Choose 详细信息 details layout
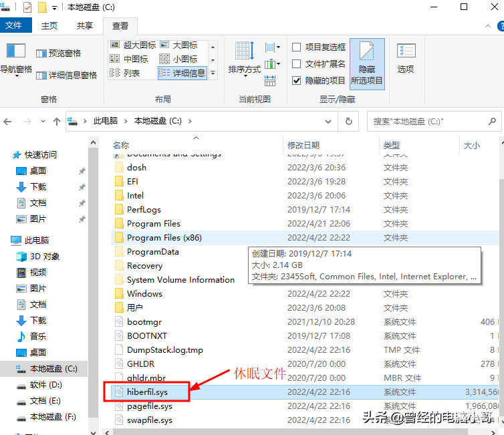Image resolution: width=504 pixels, height=435 pixels. click(x=182, y=73)
